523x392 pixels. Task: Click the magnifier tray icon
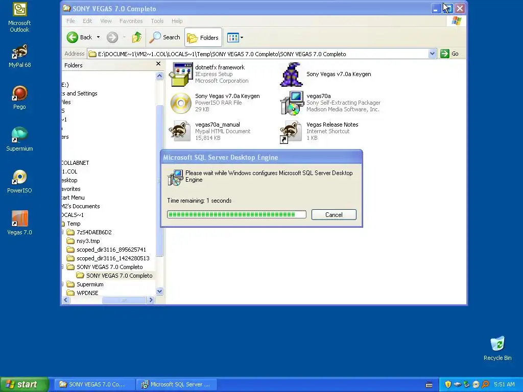(485, 384)
